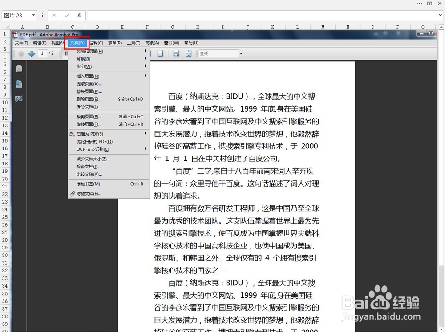This screenshot has width=445, height=332.
Task: Click the scanner icon beside 扫描为 PDF
Action: [x=73, y=134]
